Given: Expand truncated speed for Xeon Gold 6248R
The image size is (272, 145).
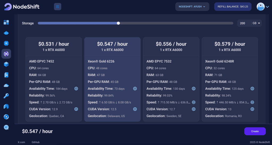Looking at the screenshot, I should pos(252,102).
